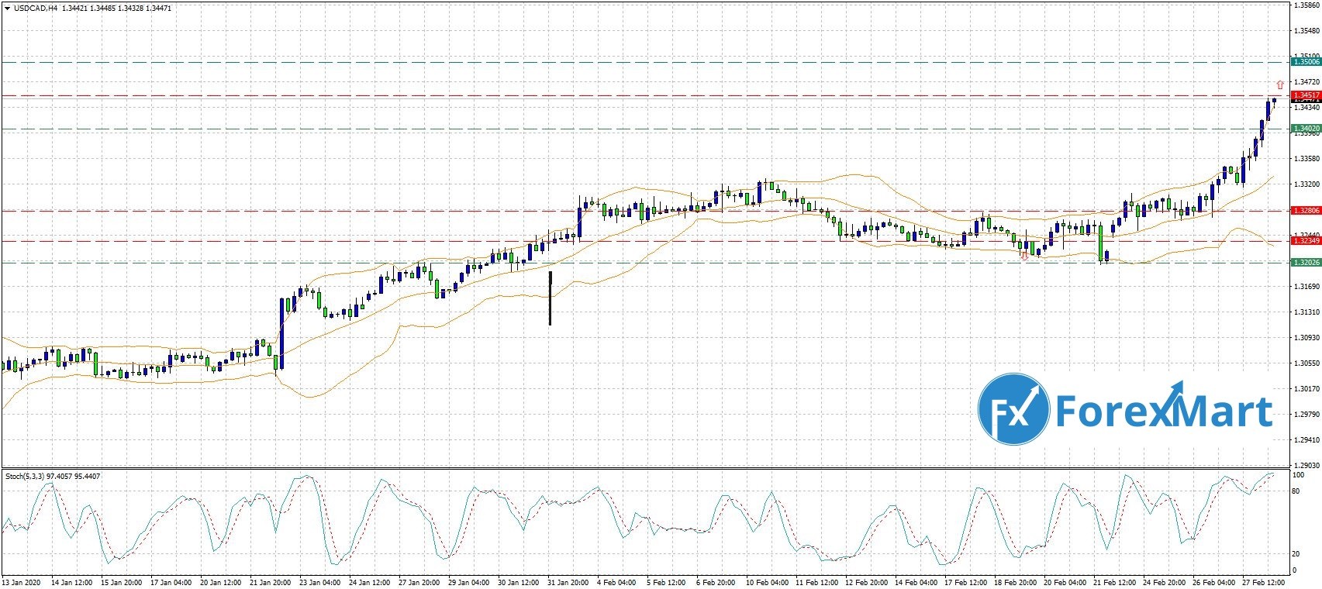
Task: Click the dropdown triangle beside USDCAD,H4
Action: 6,8
